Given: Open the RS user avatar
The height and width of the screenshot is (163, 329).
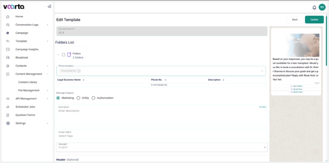Looking at the screenshot, I should 322,7.
